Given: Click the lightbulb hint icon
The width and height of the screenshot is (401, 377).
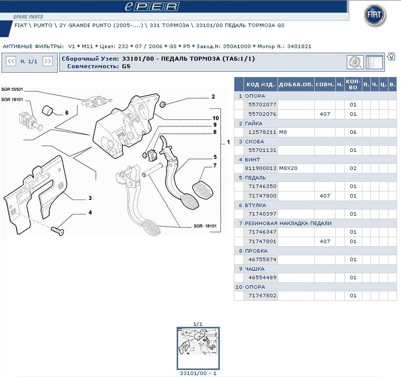Looking at the screenshot, I should coord(391,56).
